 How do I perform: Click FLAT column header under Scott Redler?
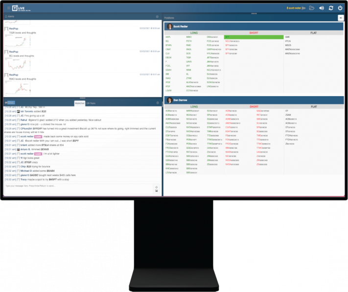313,33
